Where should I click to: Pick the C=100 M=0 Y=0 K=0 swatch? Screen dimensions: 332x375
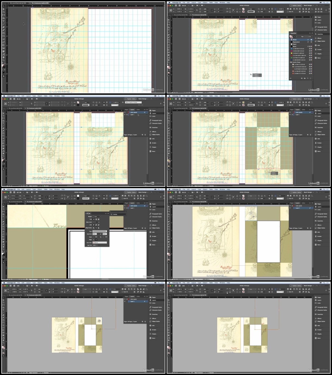pyautogui.click(x=301, y=49)
